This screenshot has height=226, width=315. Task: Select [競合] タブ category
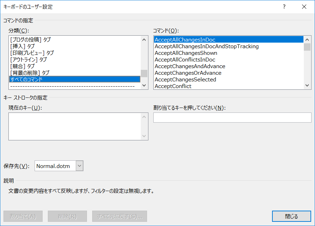pyautogui.click(x=22, y=66)
